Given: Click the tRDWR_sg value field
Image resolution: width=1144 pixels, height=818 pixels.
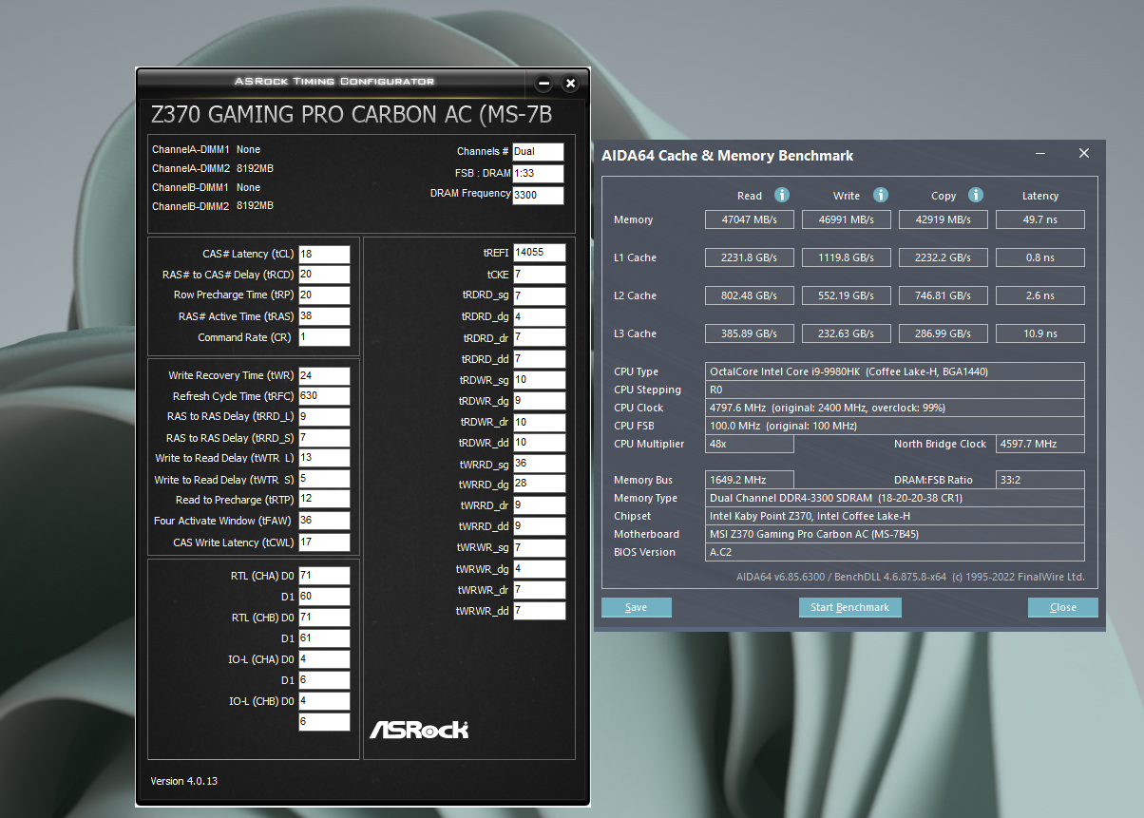Looking at the screenshot, I should [x=539, y=380].
